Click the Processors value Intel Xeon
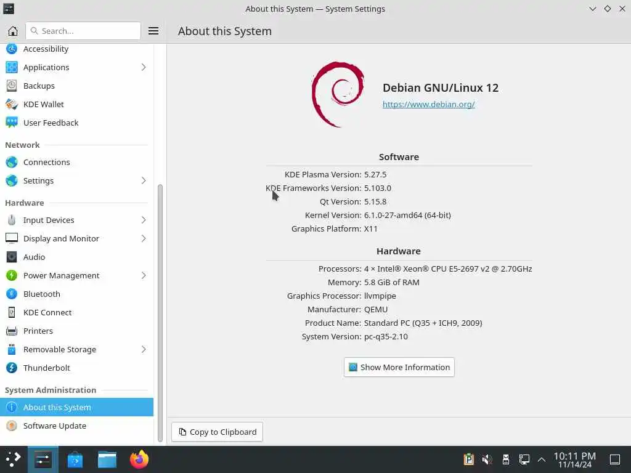 [448, 269]
